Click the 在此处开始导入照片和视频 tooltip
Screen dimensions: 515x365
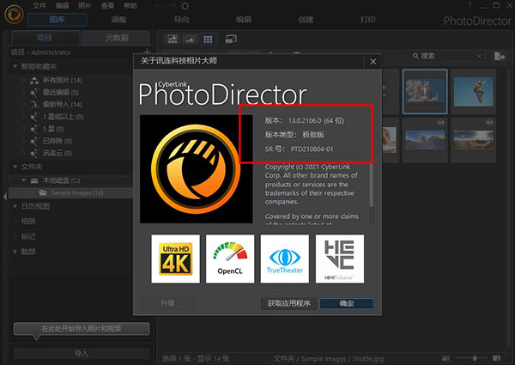coord(82,329)
